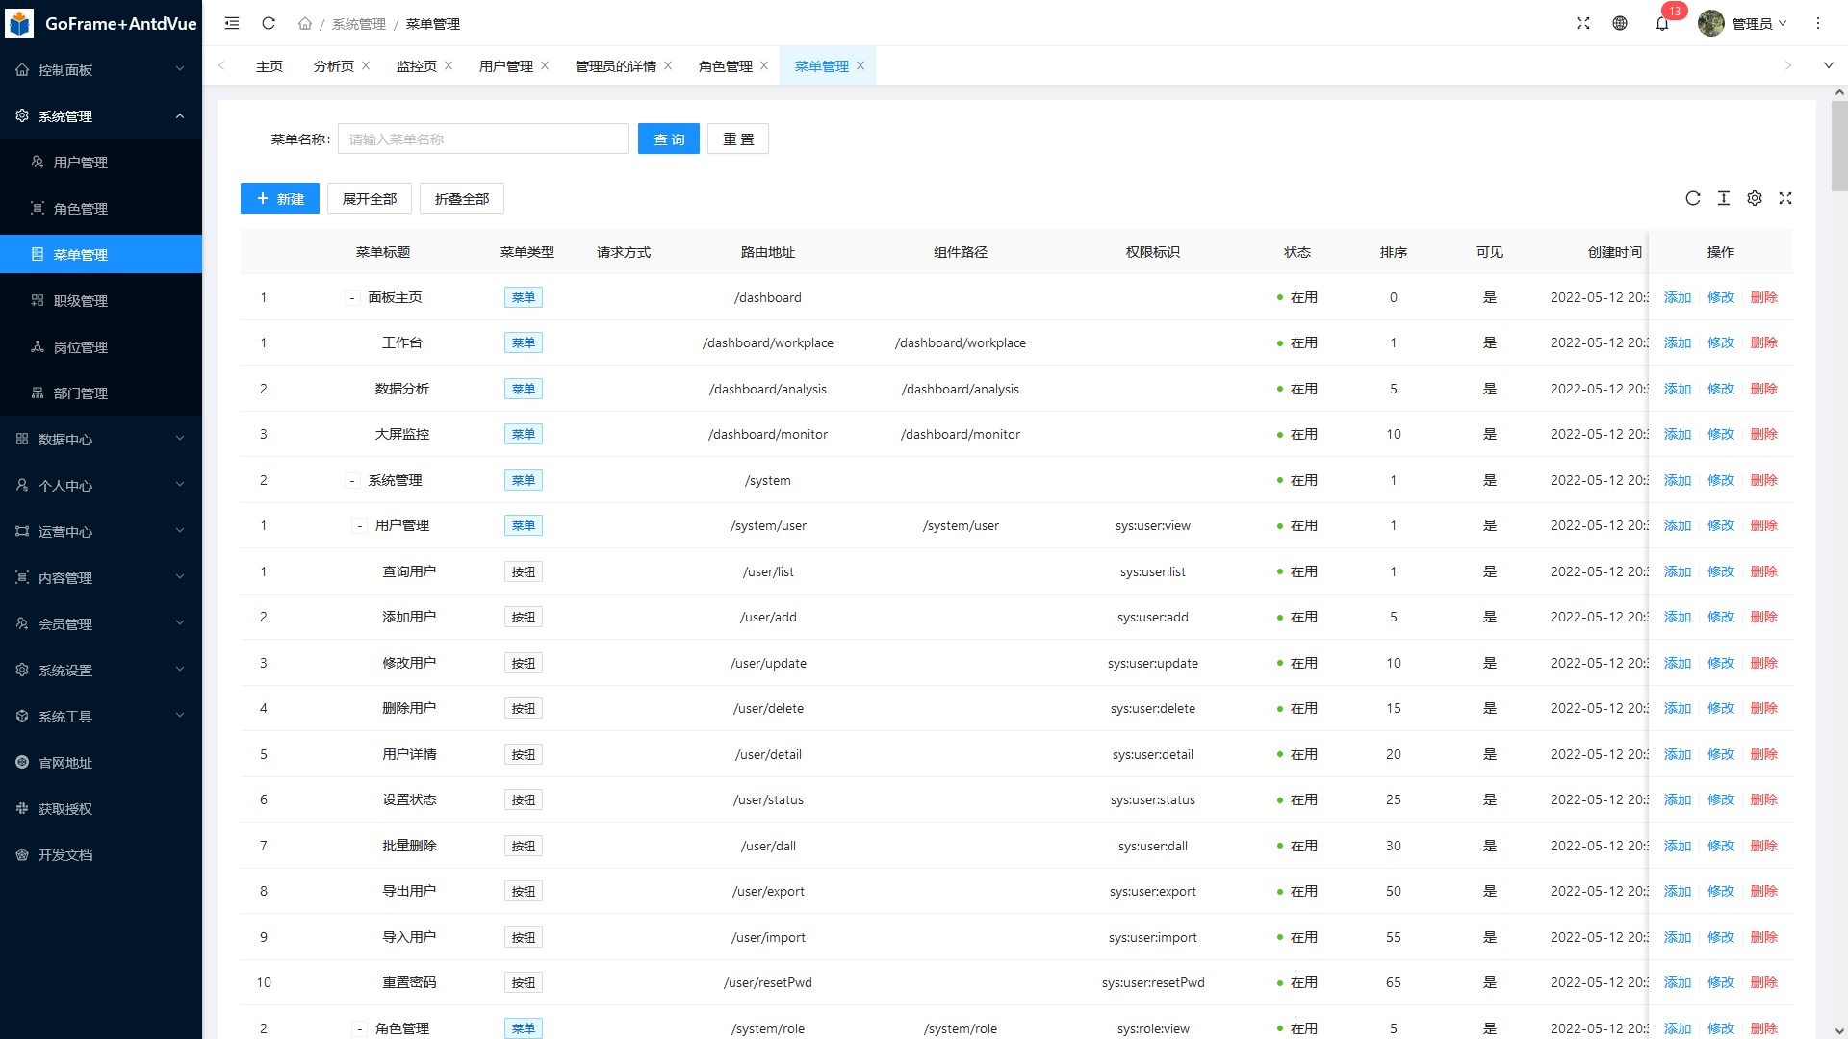Collapse the 用户管理 tree row
Image resolution: width=1848 pixels, height=1039 pixels.
tap(359, 526)
